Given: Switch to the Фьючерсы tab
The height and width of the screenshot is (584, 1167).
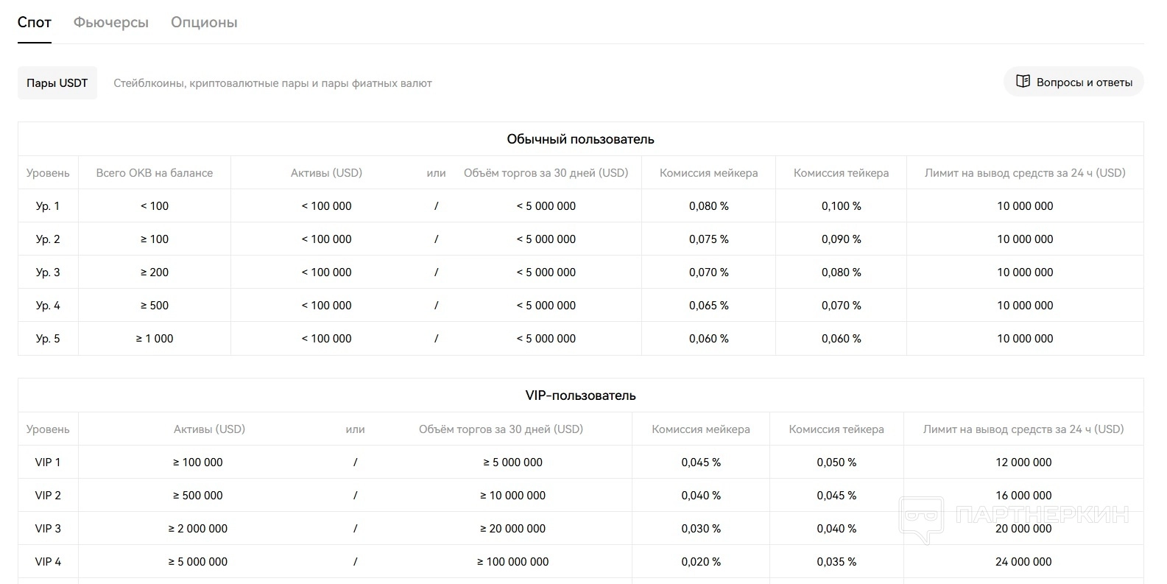Looking at the screenshot, I should point(111,23).
